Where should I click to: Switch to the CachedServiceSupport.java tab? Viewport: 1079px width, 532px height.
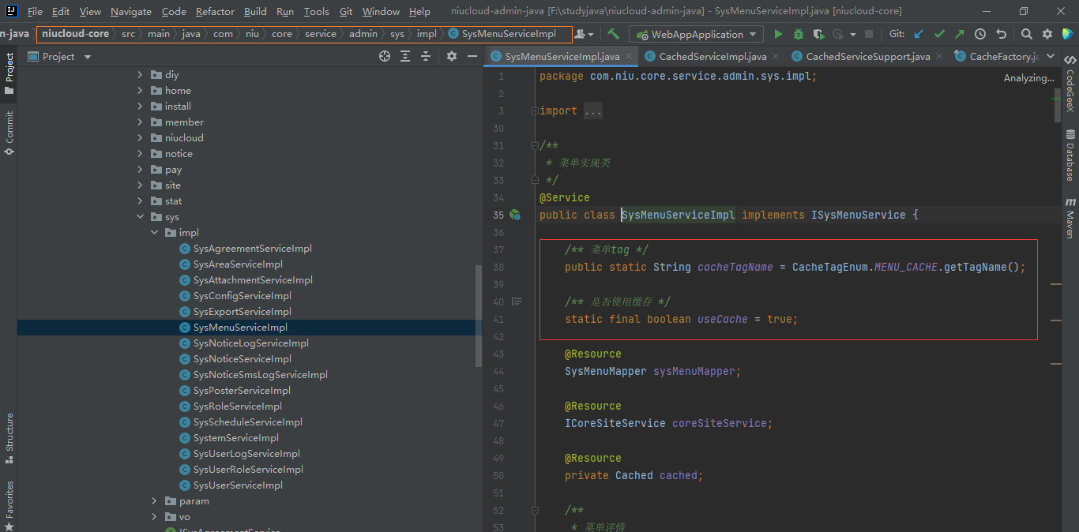click(867, 57)
